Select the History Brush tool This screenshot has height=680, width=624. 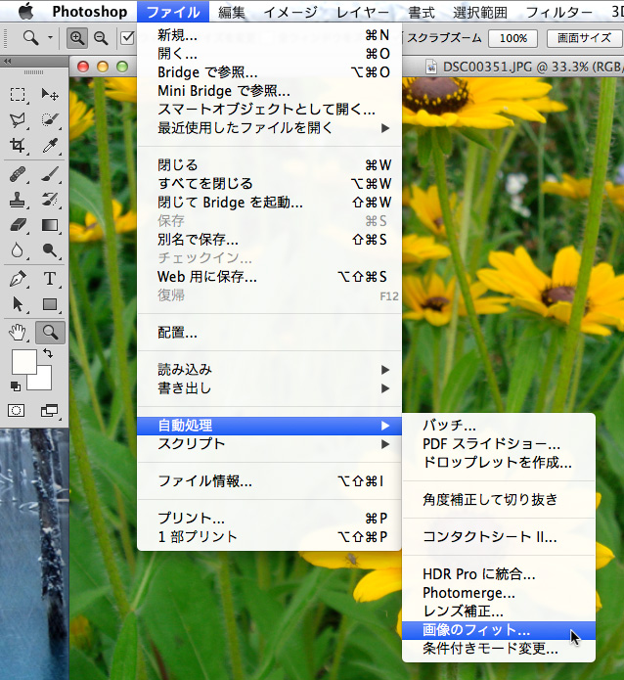click(x=50, y=200)
